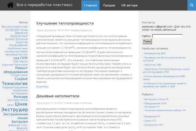Open the Продукция category
Screen dimensions: 196x131
coord(150,116)
